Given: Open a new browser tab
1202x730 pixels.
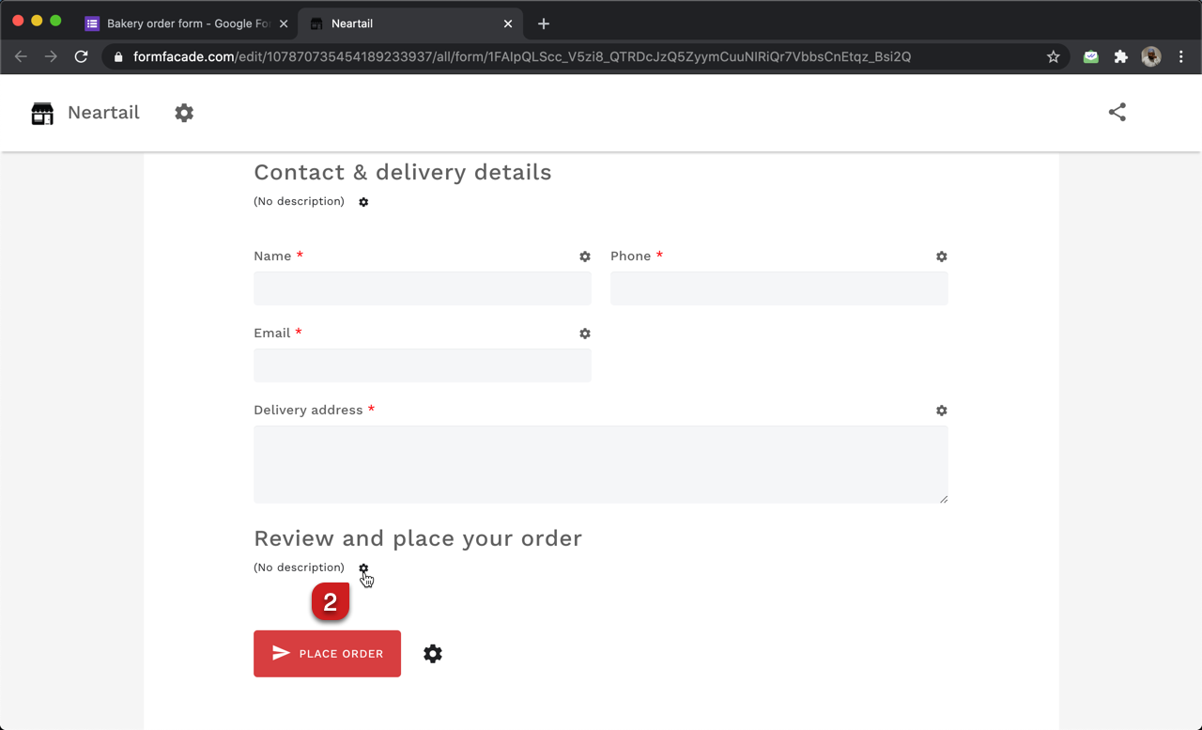Looking at the screenshot, I should point(543,23).
